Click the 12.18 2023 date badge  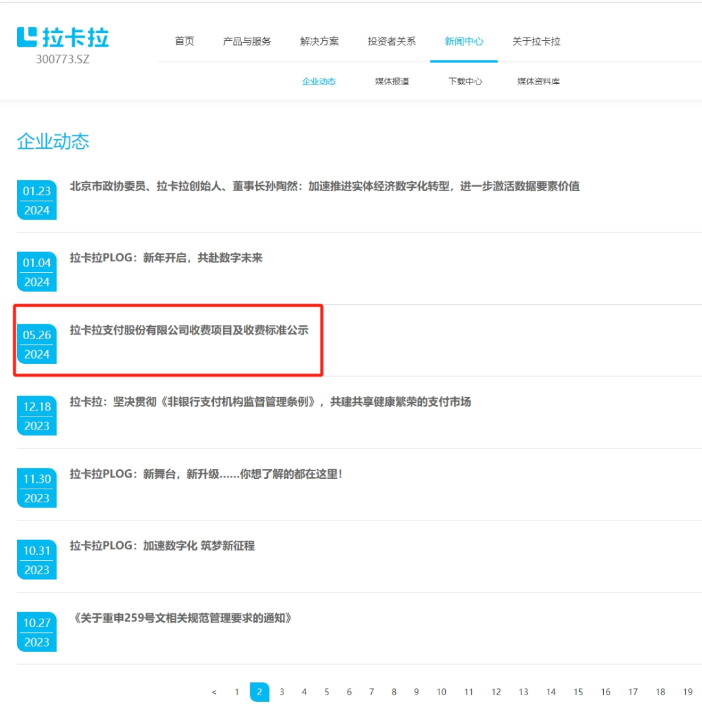36,416
